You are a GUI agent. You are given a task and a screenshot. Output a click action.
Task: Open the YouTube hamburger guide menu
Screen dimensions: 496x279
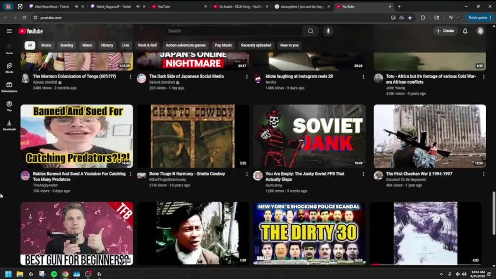point(9,31)
